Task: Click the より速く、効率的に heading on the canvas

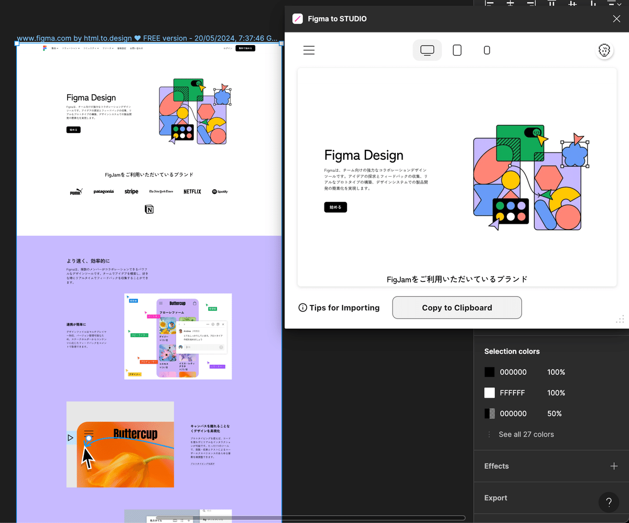Action: [88, 261]
